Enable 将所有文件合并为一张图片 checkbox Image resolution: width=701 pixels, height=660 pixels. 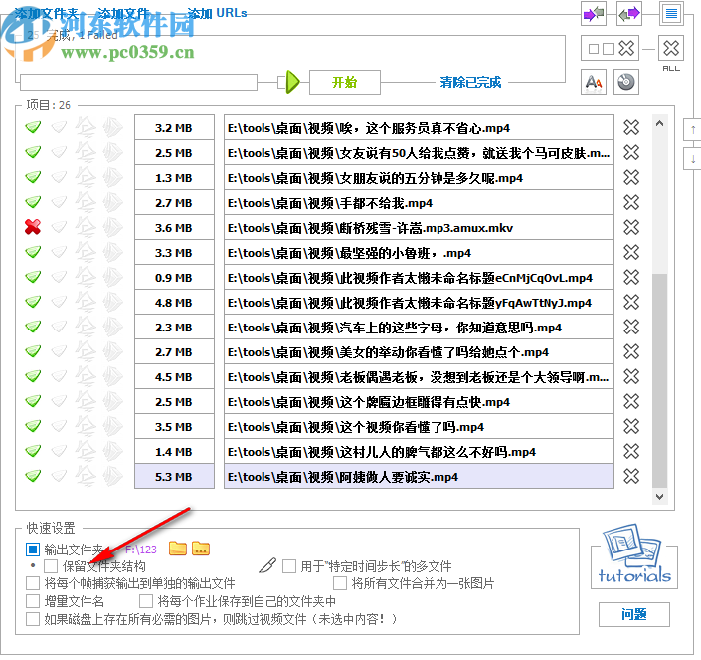click(x=340, y=583)
